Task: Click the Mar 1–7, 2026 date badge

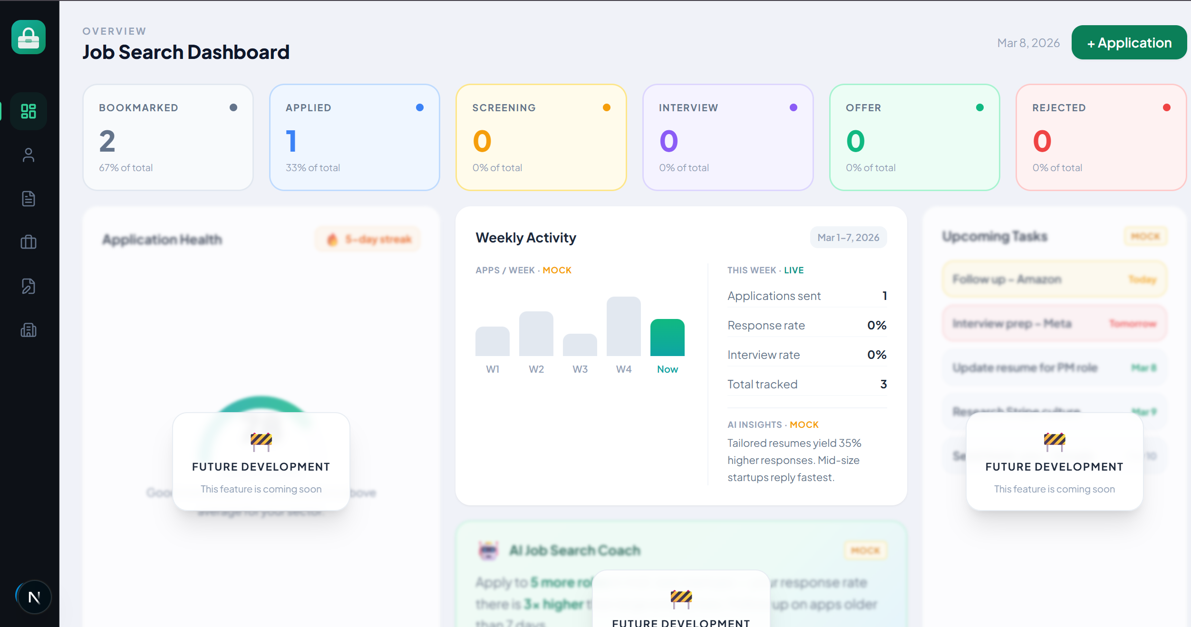Action: pyautogui.click(x=848, y=237)
